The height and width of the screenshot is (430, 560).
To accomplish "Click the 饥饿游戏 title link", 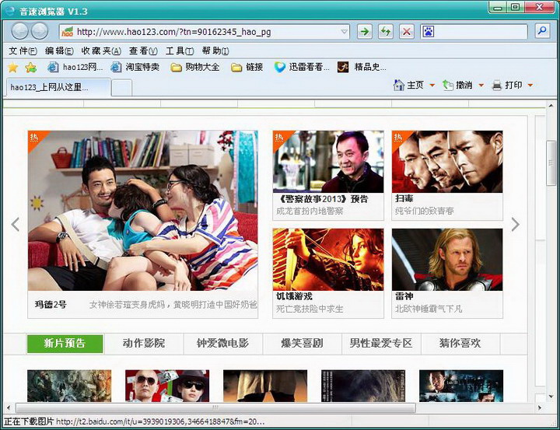I will click(294, 296).
